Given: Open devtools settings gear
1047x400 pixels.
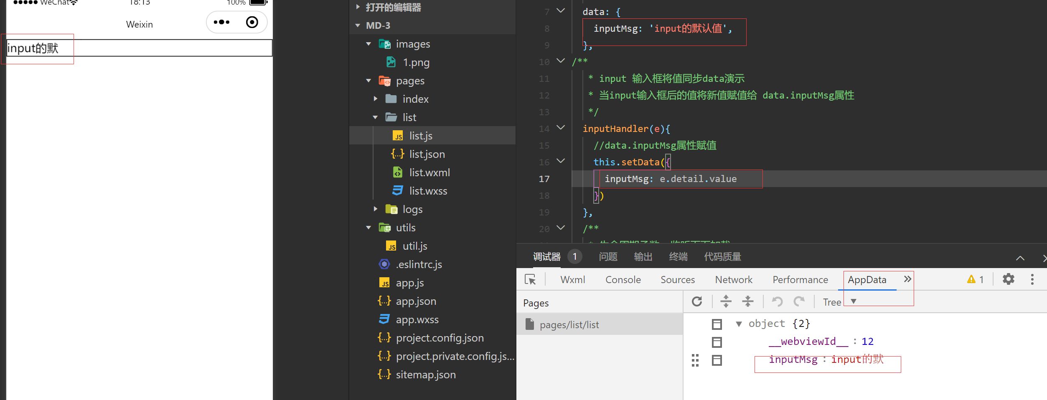Looking at the screenshot, I should pos(1009,279).
